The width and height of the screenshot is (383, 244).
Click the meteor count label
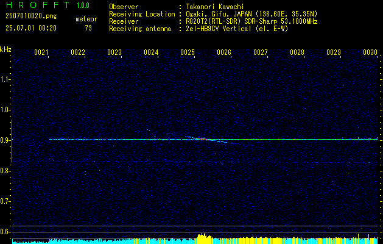click(86, 19)
